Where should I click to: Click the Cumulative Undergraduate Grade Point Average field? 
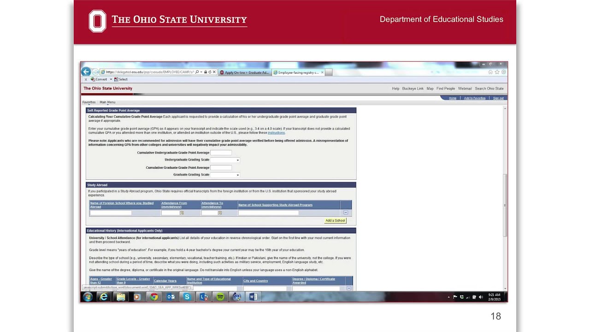[221, 153]
